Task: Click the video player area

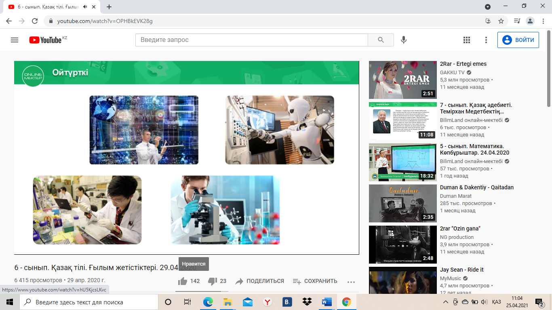Action: click(x=186, y=158)
